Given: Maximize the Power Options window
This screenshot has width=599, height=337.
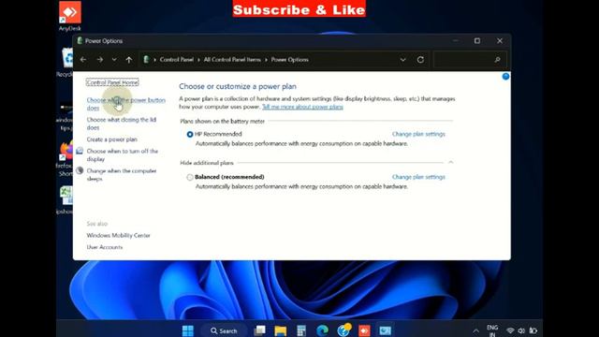Looking at the screenshot, I should 477,40.
